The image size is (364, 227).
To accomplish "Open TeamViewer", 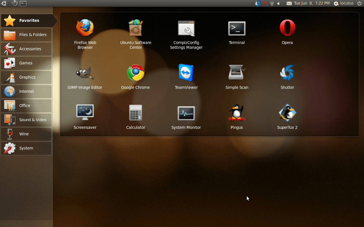I will 186,77.
